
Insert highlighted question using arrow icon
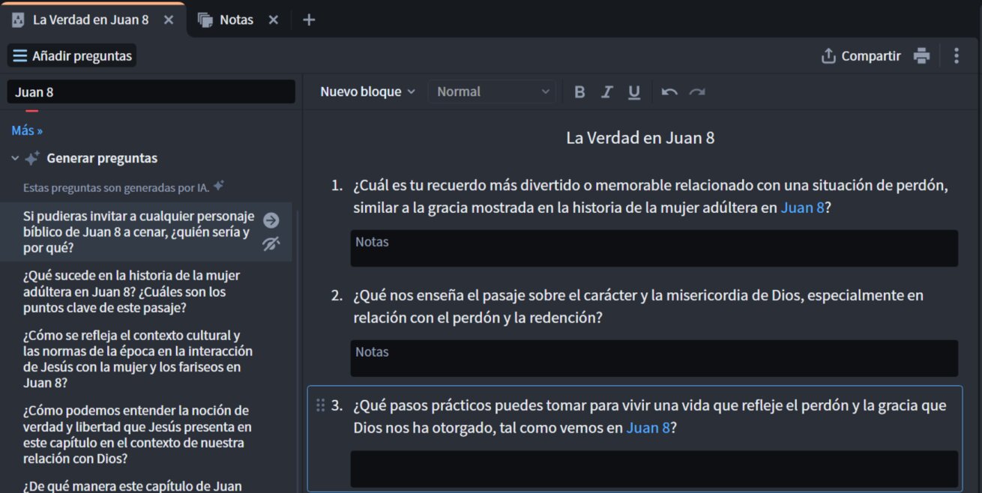[x=271, y=220]
